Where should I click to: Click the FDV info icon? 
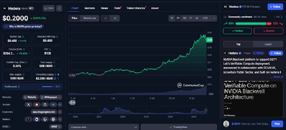50,49
